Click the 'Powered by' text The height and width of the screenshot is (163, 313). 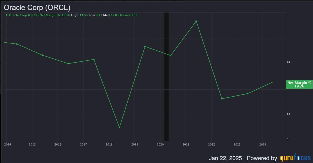262,158
